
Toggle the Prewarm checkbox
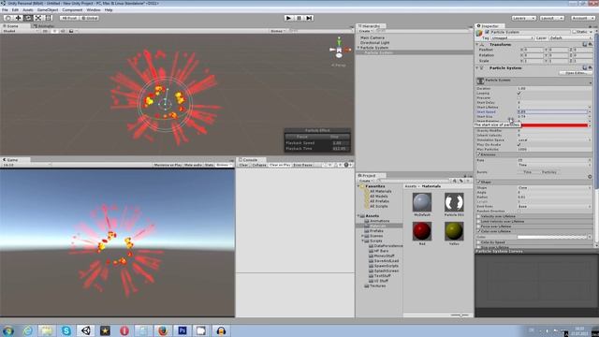pyautogui.click(x=519, y=97)
